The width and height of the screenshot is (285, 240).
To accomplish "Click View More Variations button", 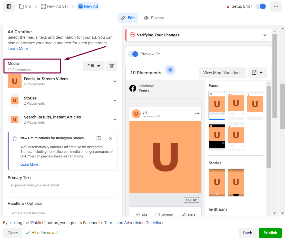I will pyautogui.click(x=222, y=73).
